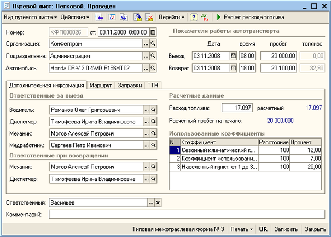Open calendar for the Возврат date

click(x=234, y=68)
